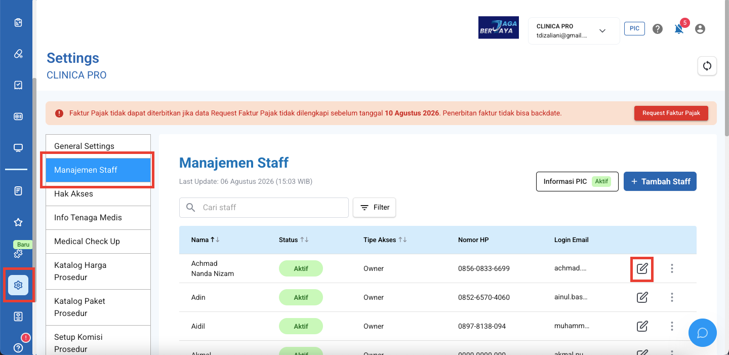Open the Settings gear in sidebar
The height and width of the screenshot is (355, 729).
point(18,285)
